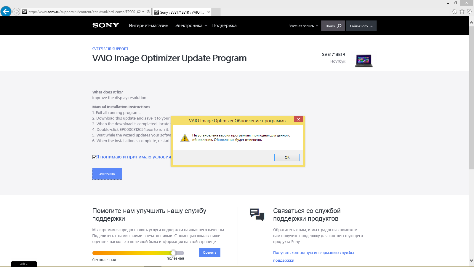Click the browser forward arrow button
This screenshot has width=474, height=267.
point(16,12)
